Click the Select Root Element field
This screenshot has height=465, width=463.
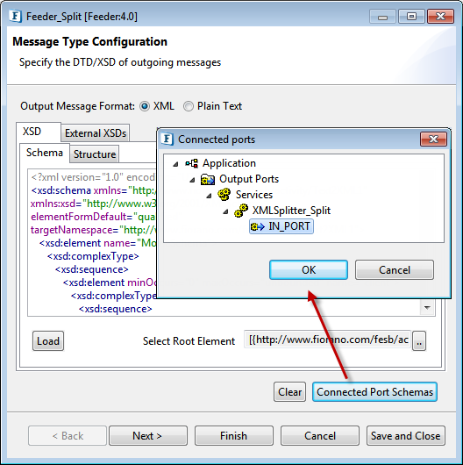[327, 340]
